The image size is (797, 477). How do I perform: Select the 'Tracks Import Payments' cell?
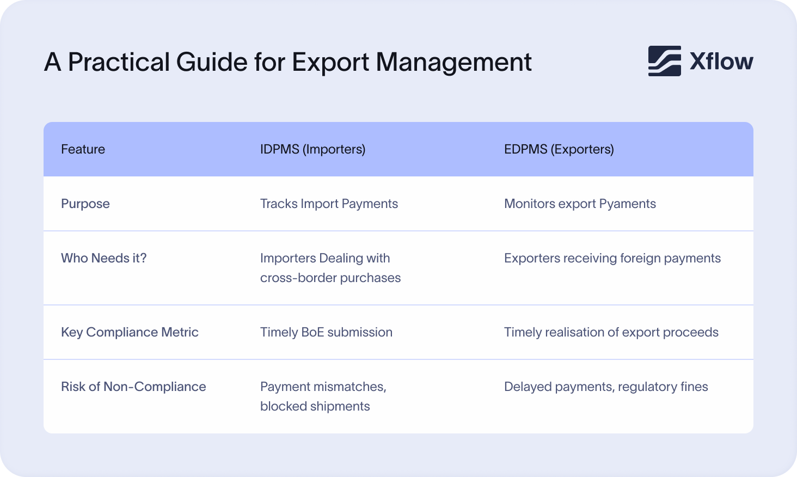329,204
